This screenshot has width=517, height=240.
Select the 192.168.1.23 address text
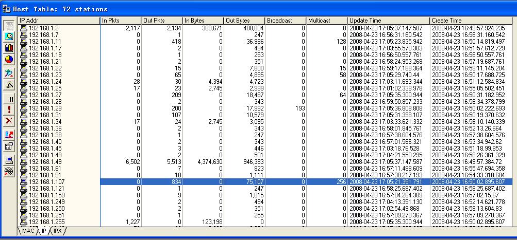pos(45,75)
